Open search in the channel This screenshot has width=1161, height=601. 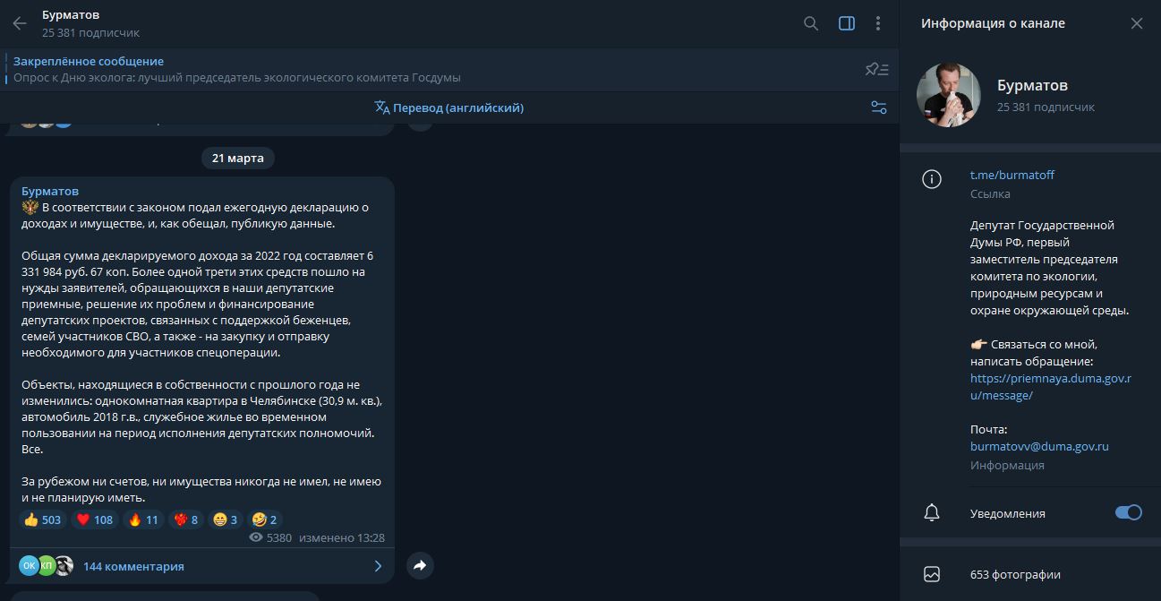[x=811, y=24]
